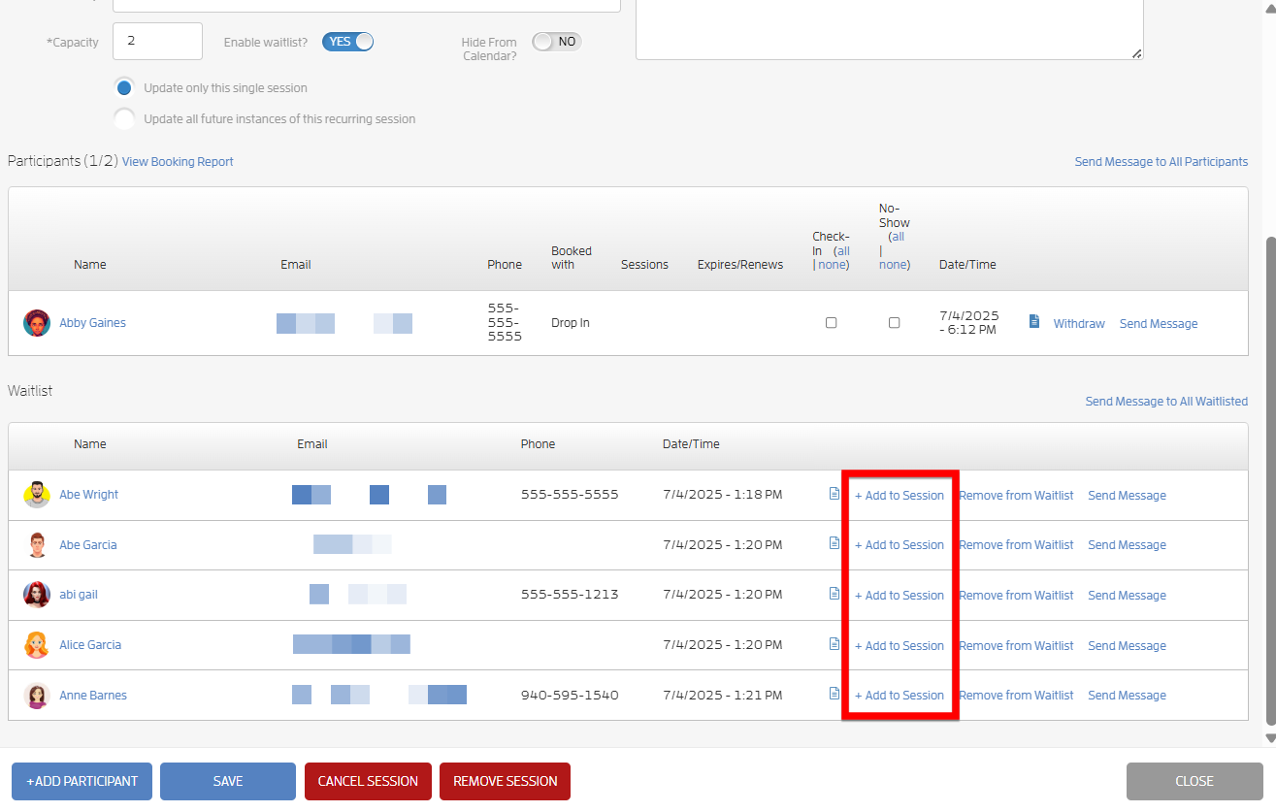Select none under Check-In column
This screenshot has width=1276, height=812.
click(833, 265)
